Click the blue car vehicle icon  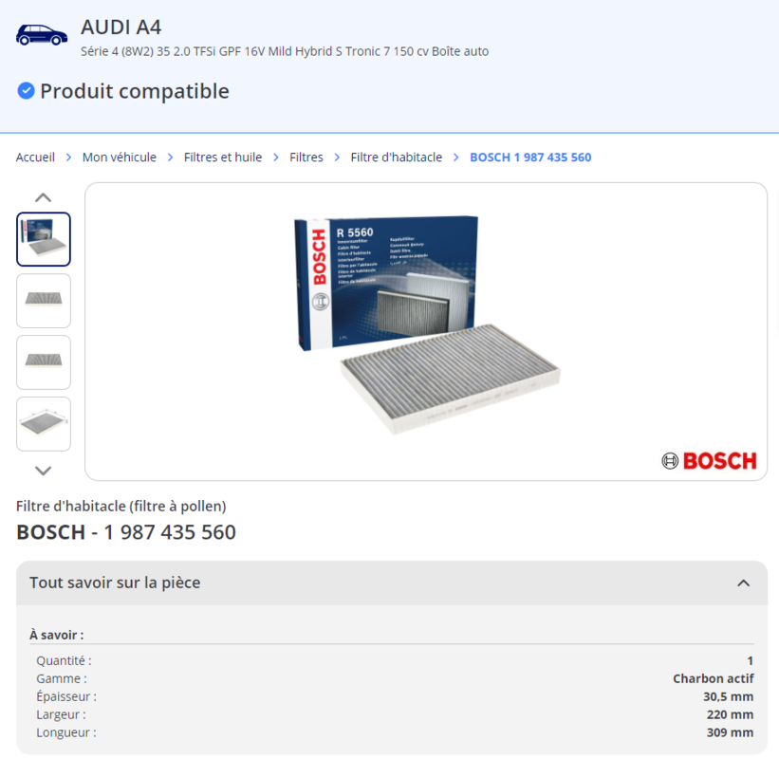[42, 35]
